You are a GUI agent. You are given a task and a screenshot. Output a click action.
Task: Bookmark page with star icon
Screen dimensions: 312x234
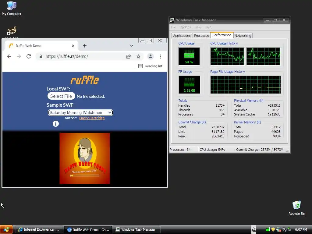[138, 56]
